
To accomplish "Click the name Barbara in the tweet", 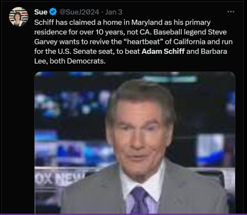I will 214,51.
